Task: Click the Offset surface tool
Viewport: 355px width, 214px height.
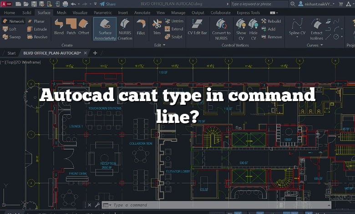Action: point(84,27)
